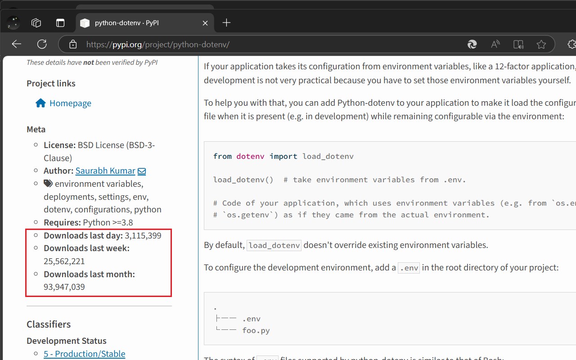Click the code line starting with load_dotenv()
Screen dimensions: 576x360
tap(340, 180)
